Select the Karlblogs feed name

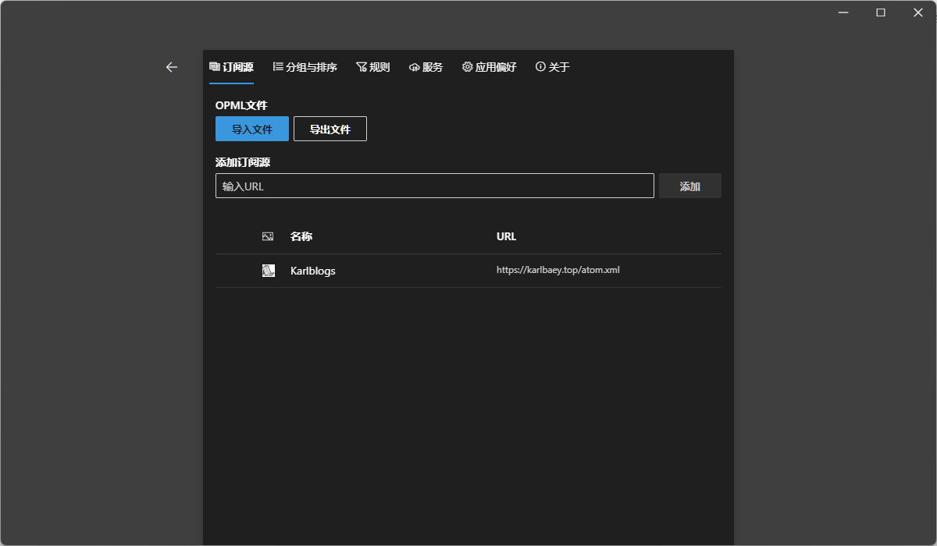tap(312, 271)
